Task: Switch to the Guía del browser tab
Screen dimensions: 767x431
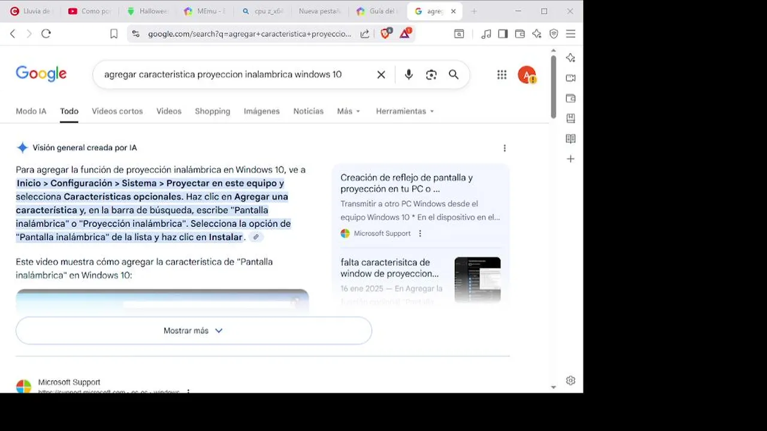Action: click(x=378, y=11)
